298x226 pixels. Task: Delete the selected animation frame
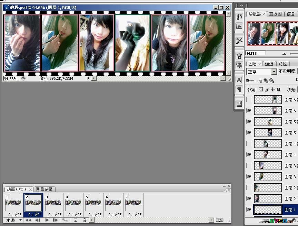coord(85,220)
